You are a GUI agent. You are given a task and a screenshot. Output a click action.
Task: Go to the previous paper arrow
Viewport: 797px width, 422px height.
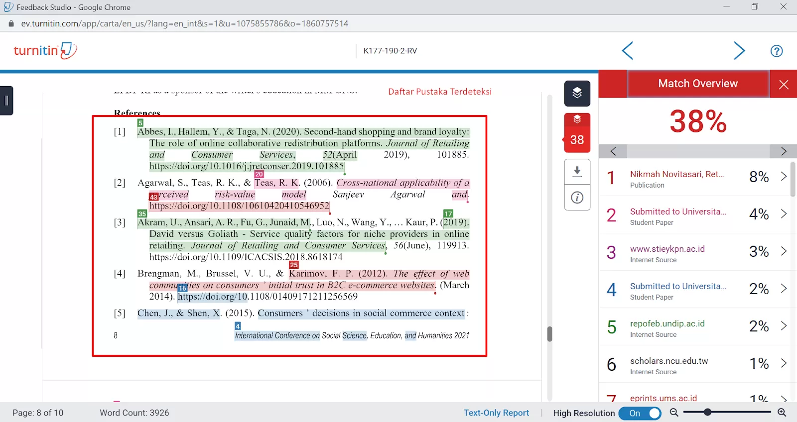(x=627, y=51)
